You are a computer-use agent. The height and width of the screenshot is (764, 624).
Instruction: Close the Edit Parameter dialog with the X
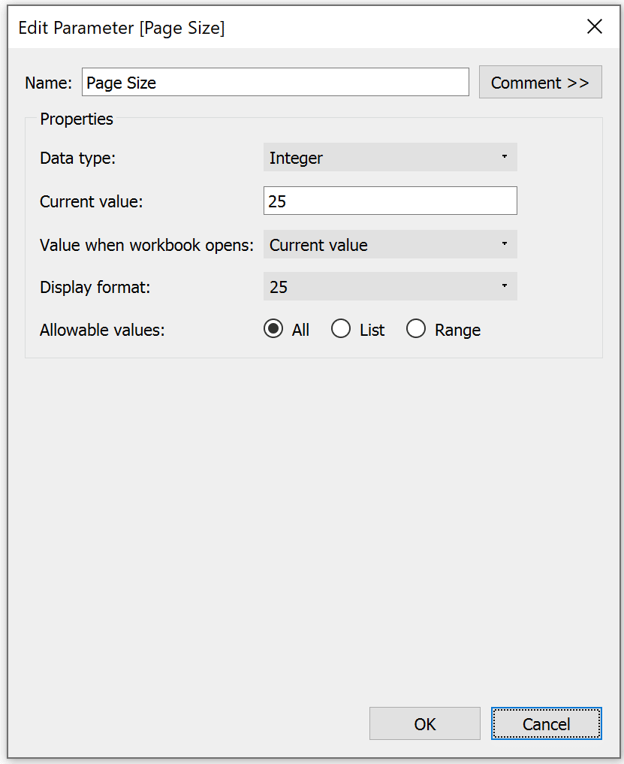tap(594, 26)
